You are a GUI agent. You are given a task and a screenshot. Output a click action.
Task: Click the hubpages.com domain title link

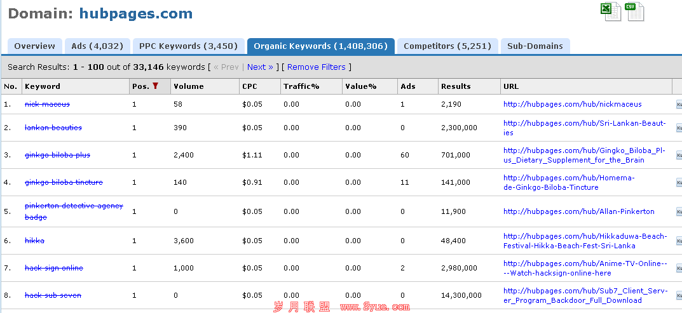click(135, 13)
